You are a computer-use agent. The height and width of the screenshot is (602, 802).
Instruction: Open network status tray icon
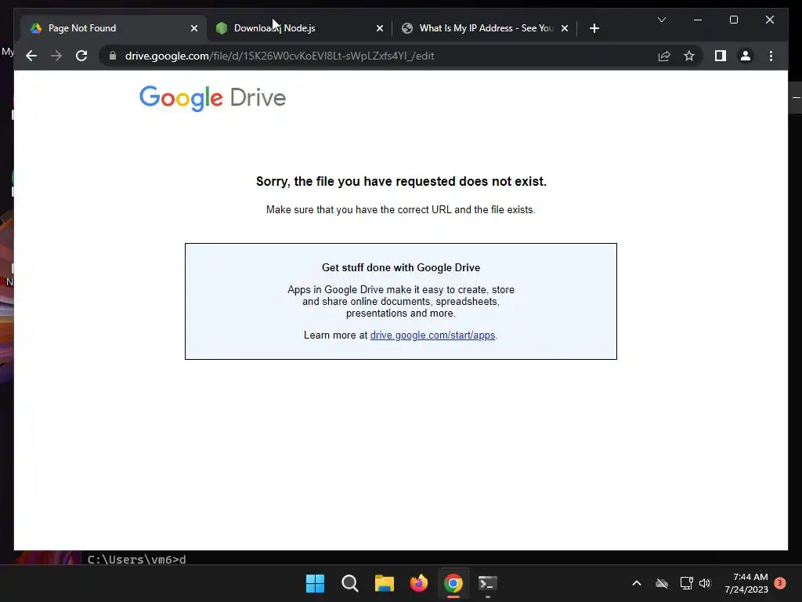point(686,583)
